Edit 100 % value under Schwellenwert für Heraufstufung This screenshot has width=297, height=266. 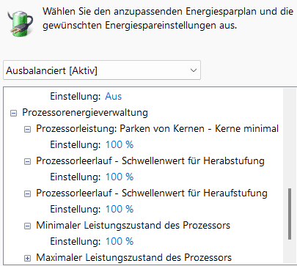[x=120, y=209]
